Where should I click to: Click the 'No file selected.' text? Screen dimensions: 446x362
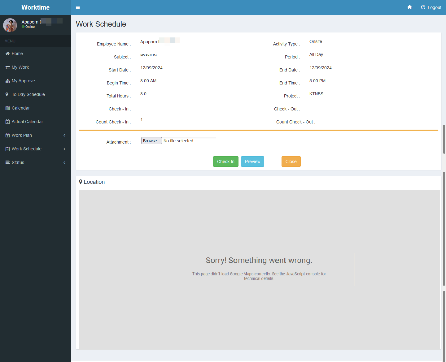click(x=179, y=141)
